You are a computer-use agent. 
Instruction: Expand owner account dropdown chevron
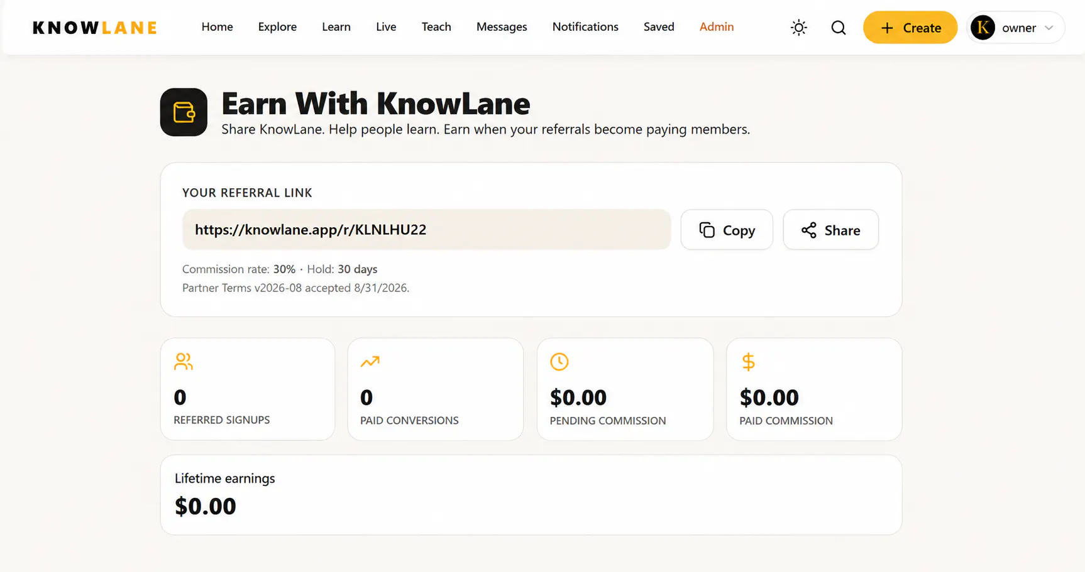[x=1049, y=28]
